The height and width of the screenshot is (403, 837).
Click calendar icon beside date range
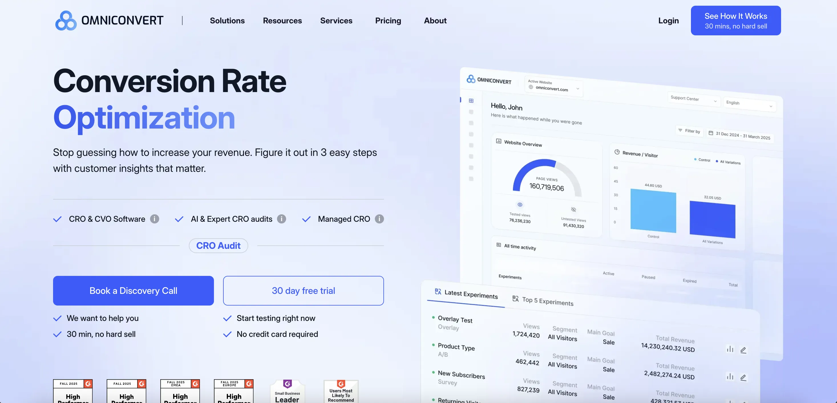(711, 133)
